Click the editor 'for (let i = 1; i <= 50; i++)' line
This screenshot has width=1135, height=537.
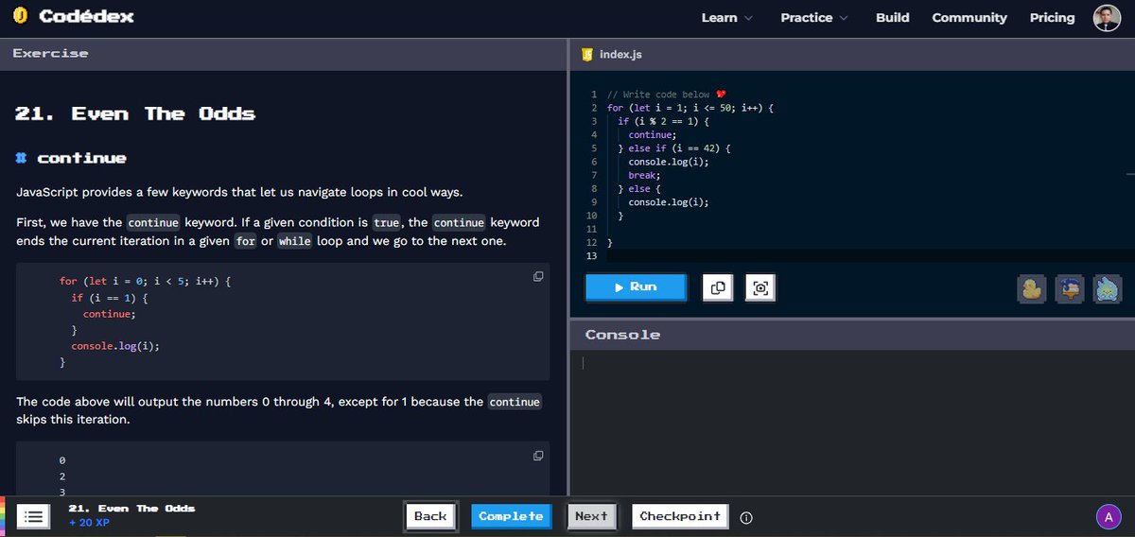[690, 108]
